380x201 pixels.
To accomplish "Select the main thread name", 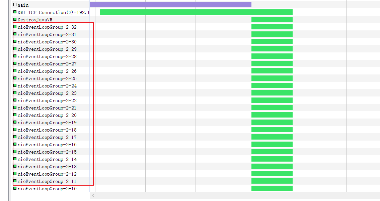I will point(23,5).
